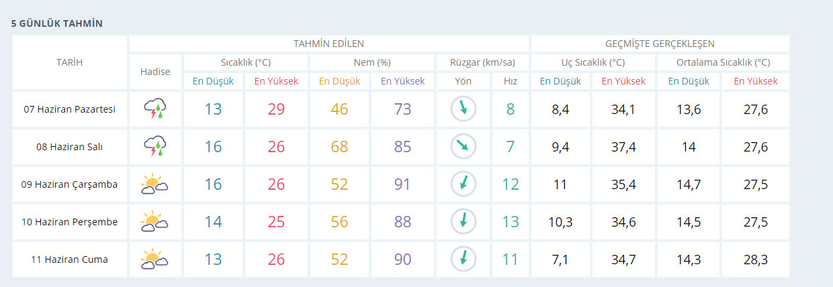Select the TAHMİN EDİLEN header
This screenshot has height=287, width=833.
click(x=328, y=44)
